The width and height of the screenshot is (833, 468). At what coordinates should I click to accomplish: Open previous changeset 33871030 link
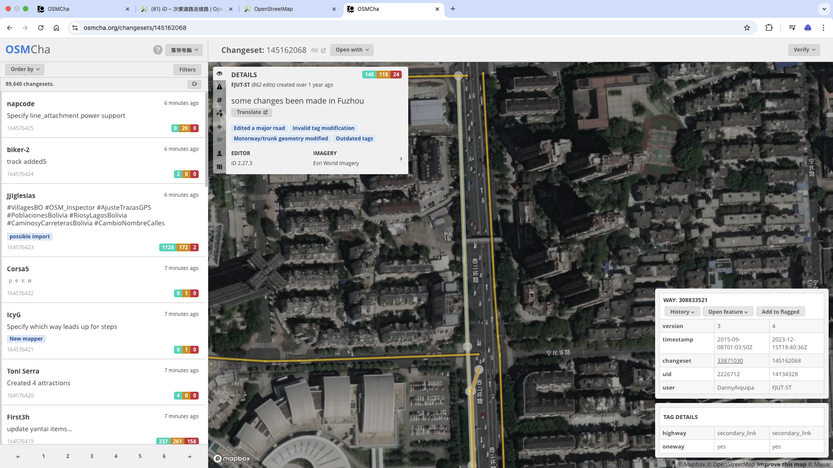click(x=730, y=361)
